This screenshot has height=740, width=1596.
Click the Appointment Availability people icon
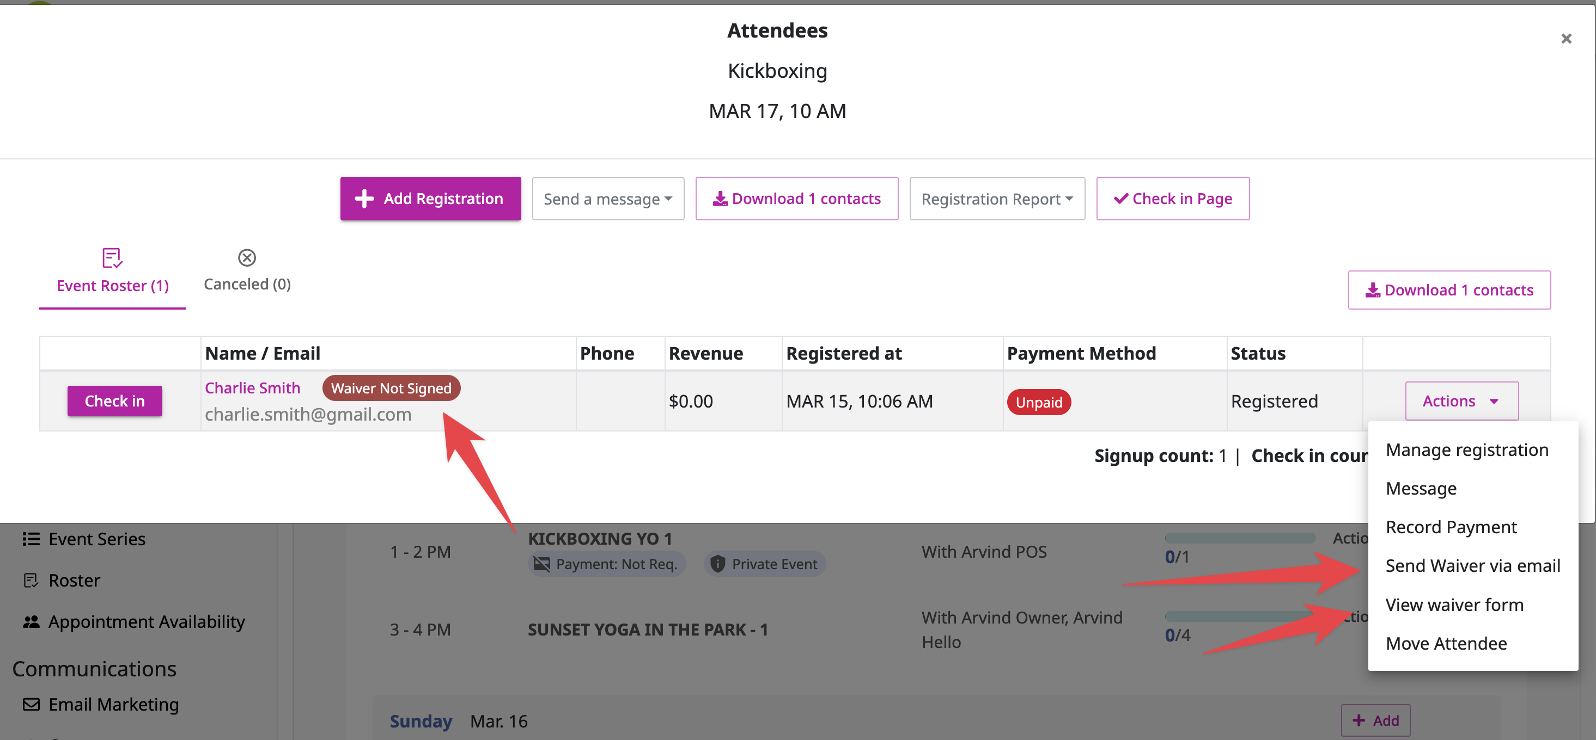pos(31,622)
